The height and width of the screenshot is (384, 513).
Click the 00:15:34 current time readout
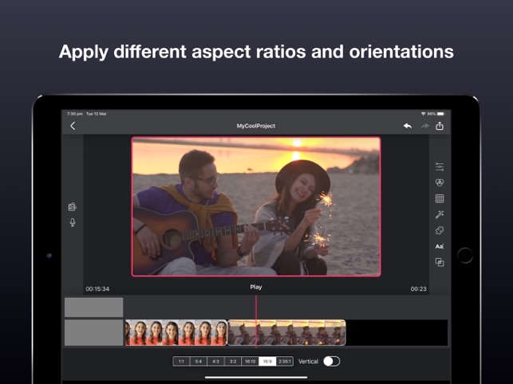[97, 289]
